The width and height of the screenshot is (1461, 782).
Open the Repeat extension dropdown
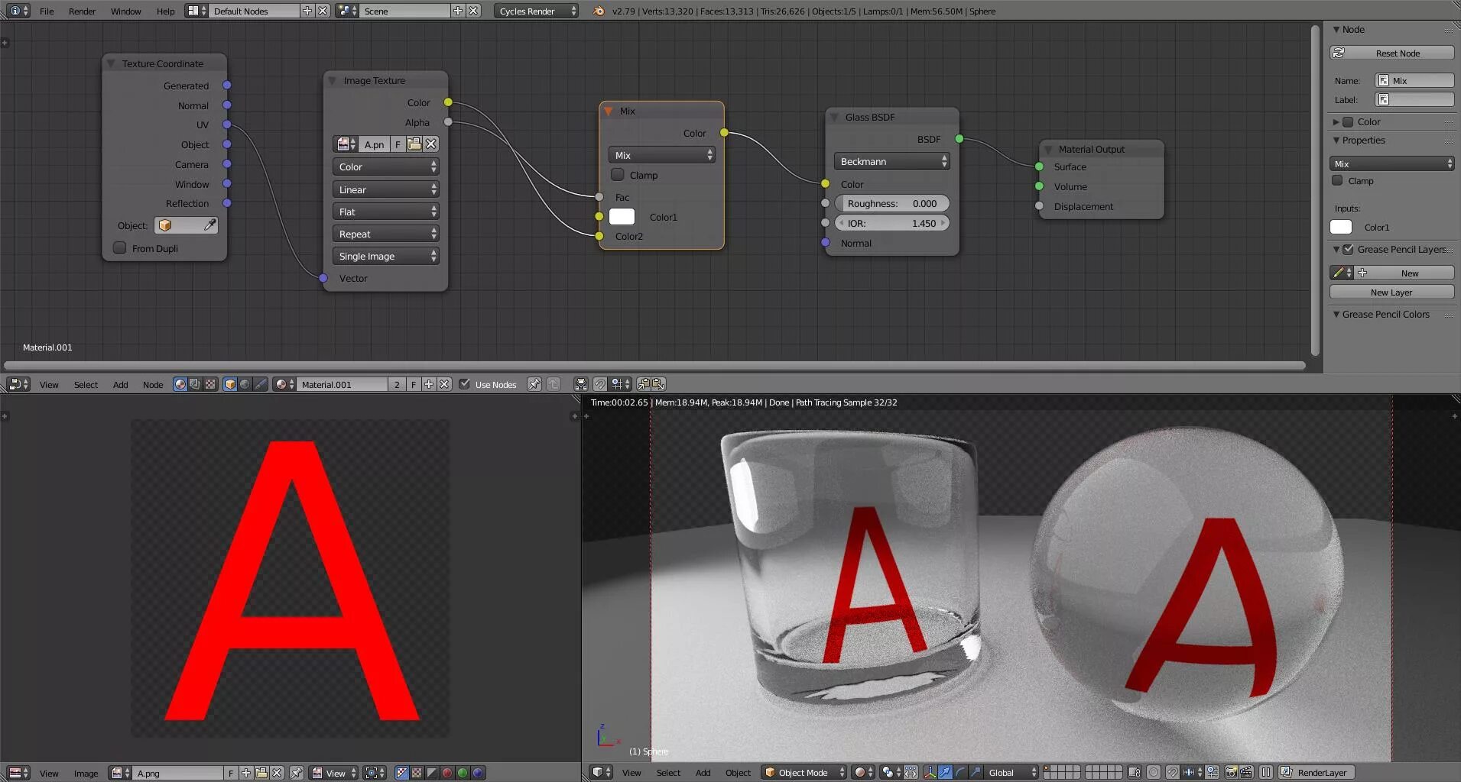pyautogui.click(x=385, y=234)
